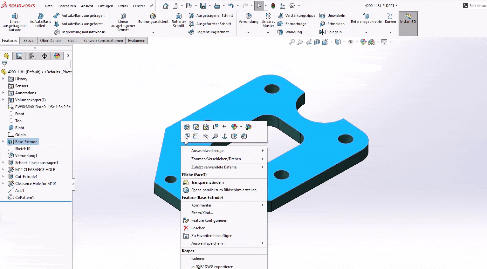Select the Verrundung fillet tool
Screen dimensions: 487x269
click(248, 18)
